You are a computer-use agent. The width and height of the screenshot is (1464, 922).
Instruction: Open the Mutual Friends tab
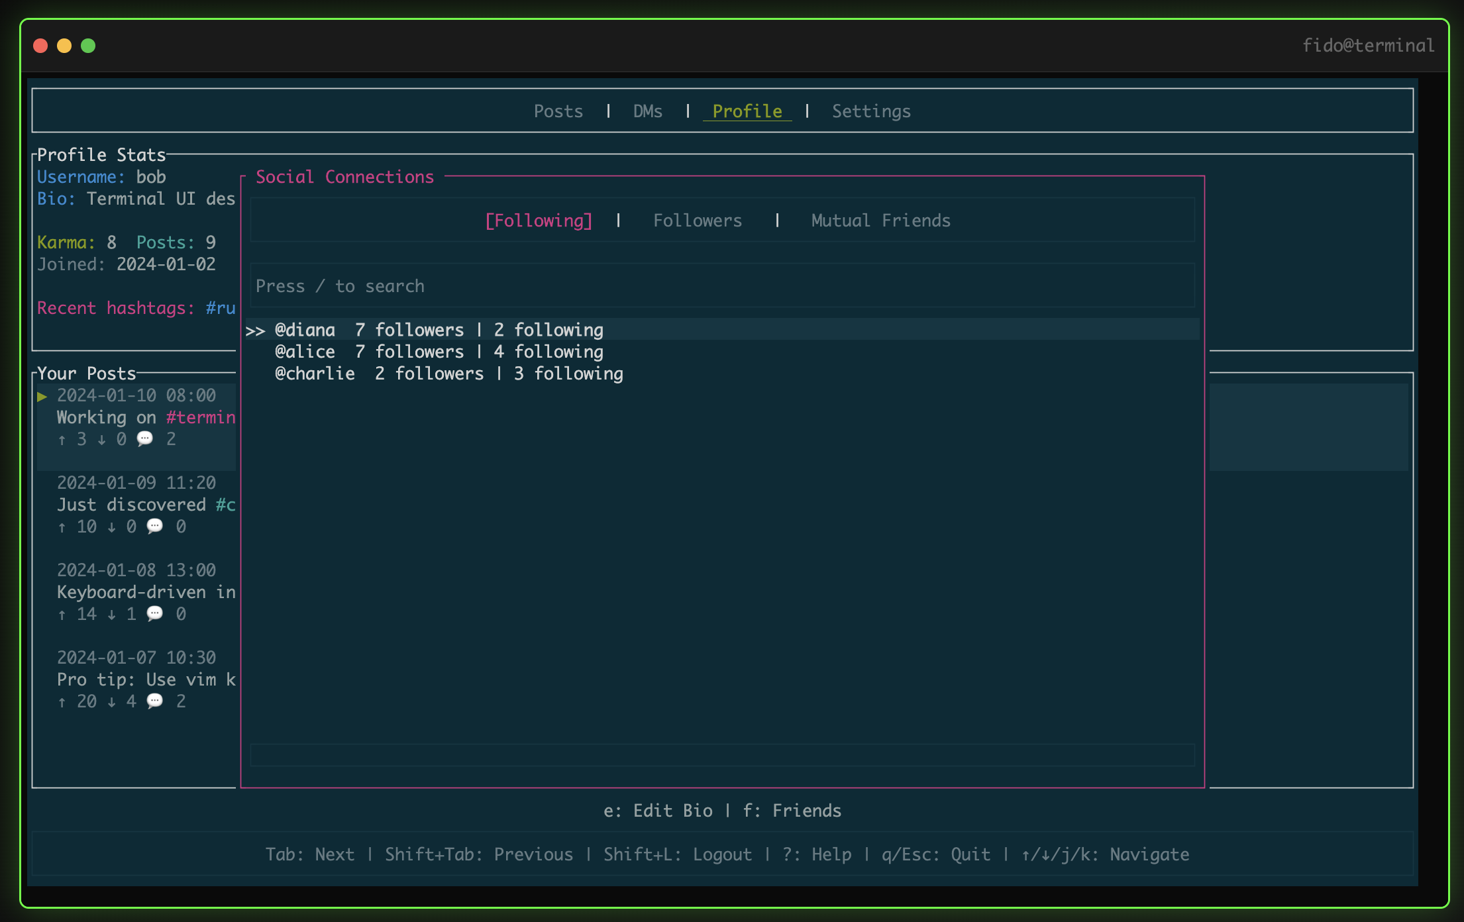(880, 221)
